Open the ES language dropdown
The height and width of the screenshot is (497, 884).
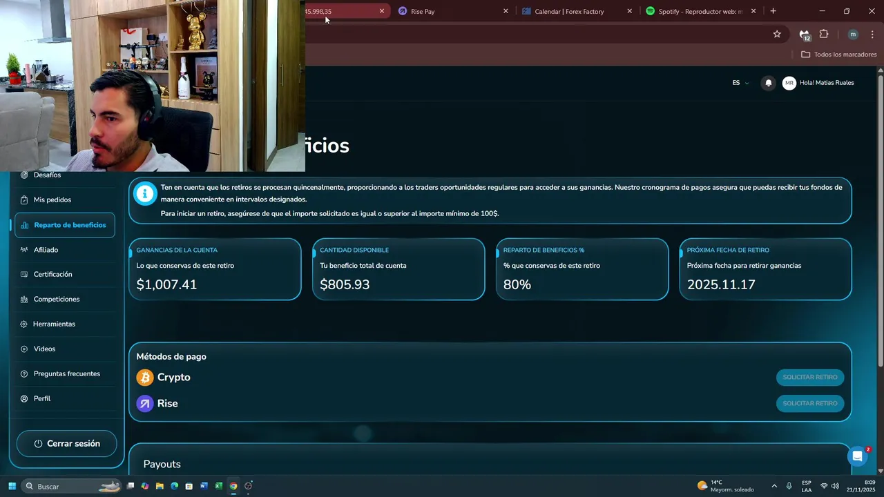[740, 83]
